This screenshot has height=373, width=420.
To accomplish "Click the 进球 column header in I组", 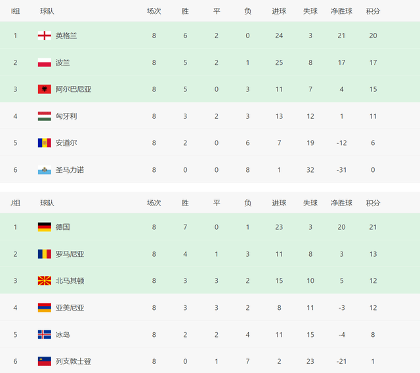I will (279, 11).
